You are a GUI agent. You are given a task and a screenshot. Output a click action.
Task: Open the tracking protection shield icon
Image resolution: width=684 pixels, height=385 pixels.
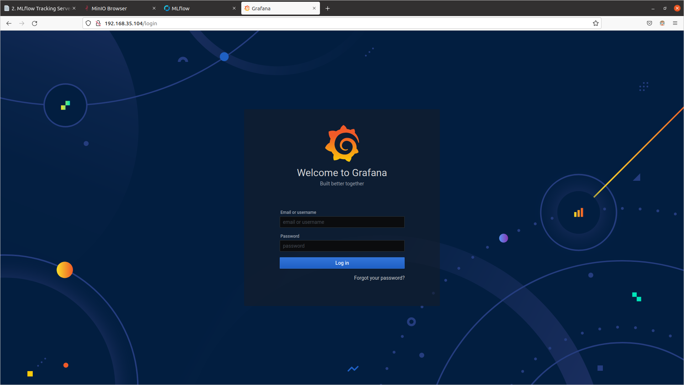point(88,23)
